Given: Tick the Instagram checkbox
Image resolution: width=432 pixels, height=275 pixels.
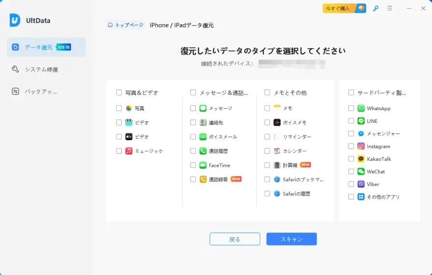Looking at the screenshot, I should [x=351, y=146].
